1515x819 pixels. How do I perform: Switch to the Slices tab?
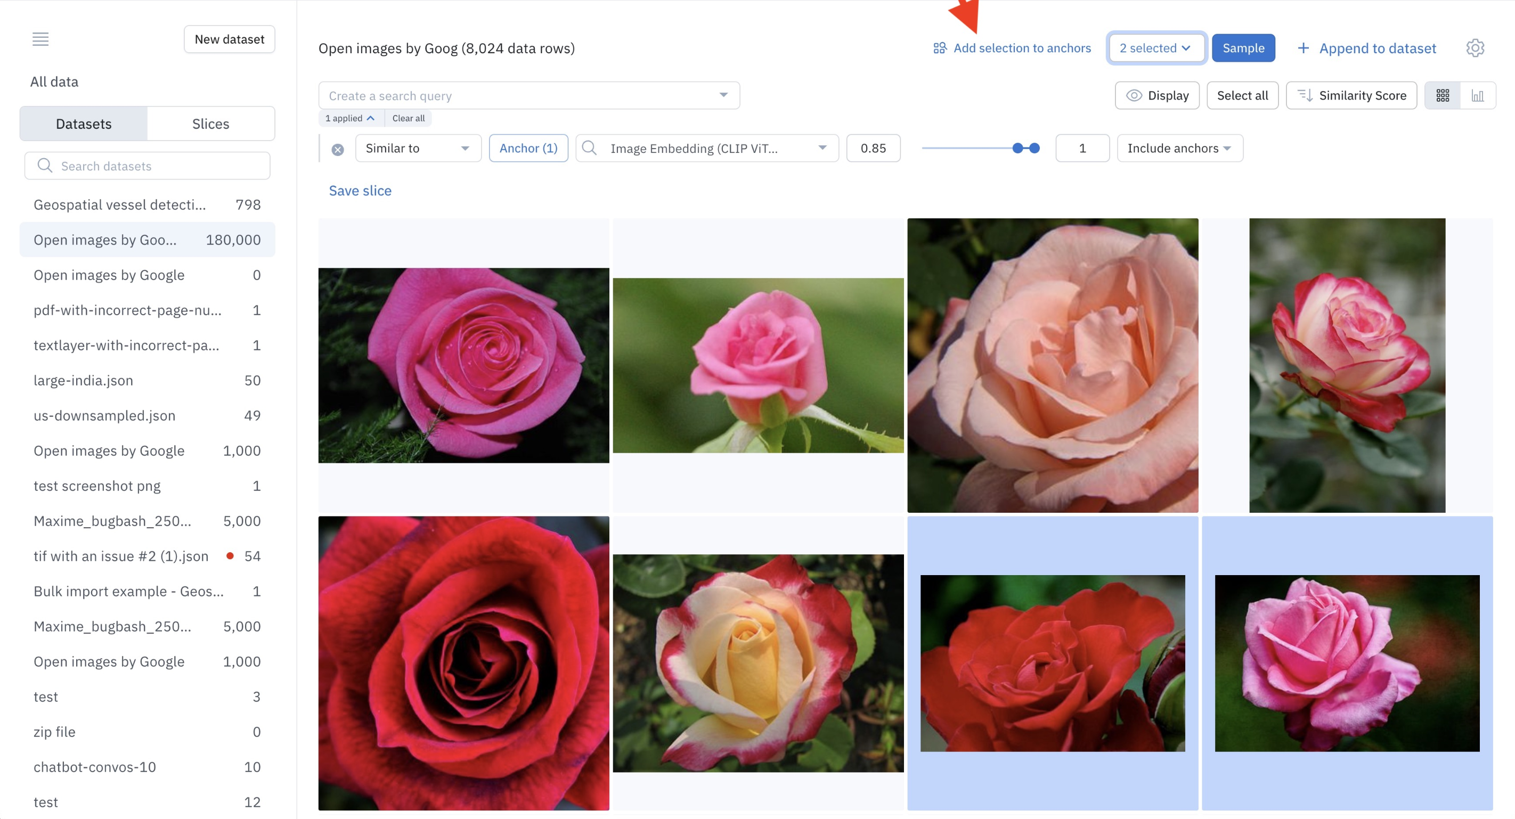click(x=210, y=124)
